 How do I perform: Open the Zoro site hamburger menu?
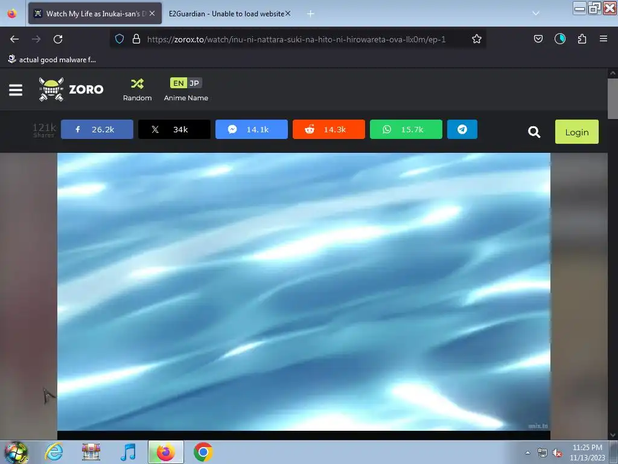coord(16,90)
